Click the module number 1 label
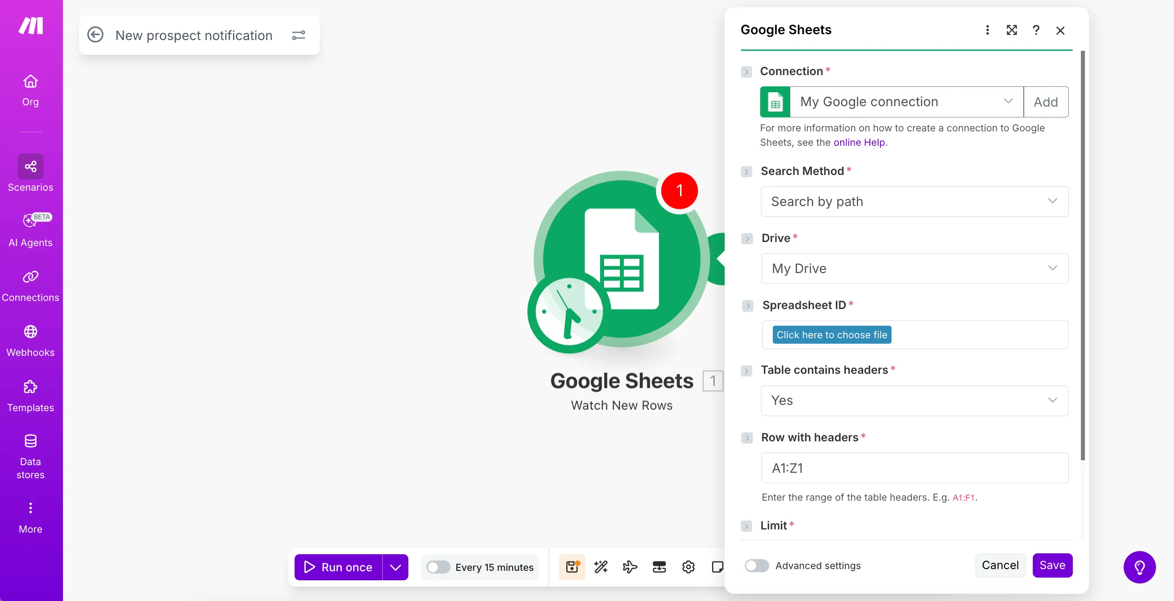The height and width of the screenshot is (601, 1174). (712, 381)
